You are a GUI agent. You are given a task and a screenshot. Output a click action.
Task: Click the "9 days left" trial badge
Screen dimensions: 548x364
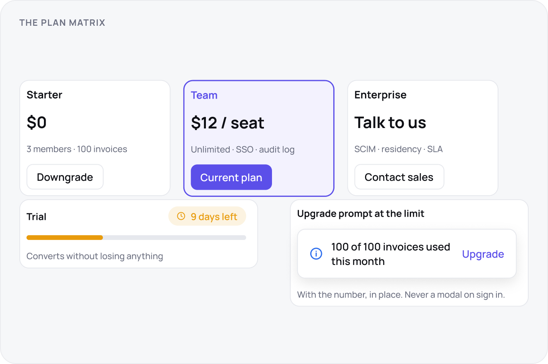point(207,216)
